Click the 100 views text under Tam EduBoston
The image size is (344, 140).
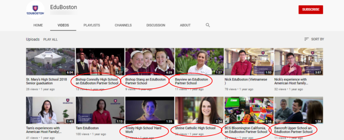(x=83, y=134)
